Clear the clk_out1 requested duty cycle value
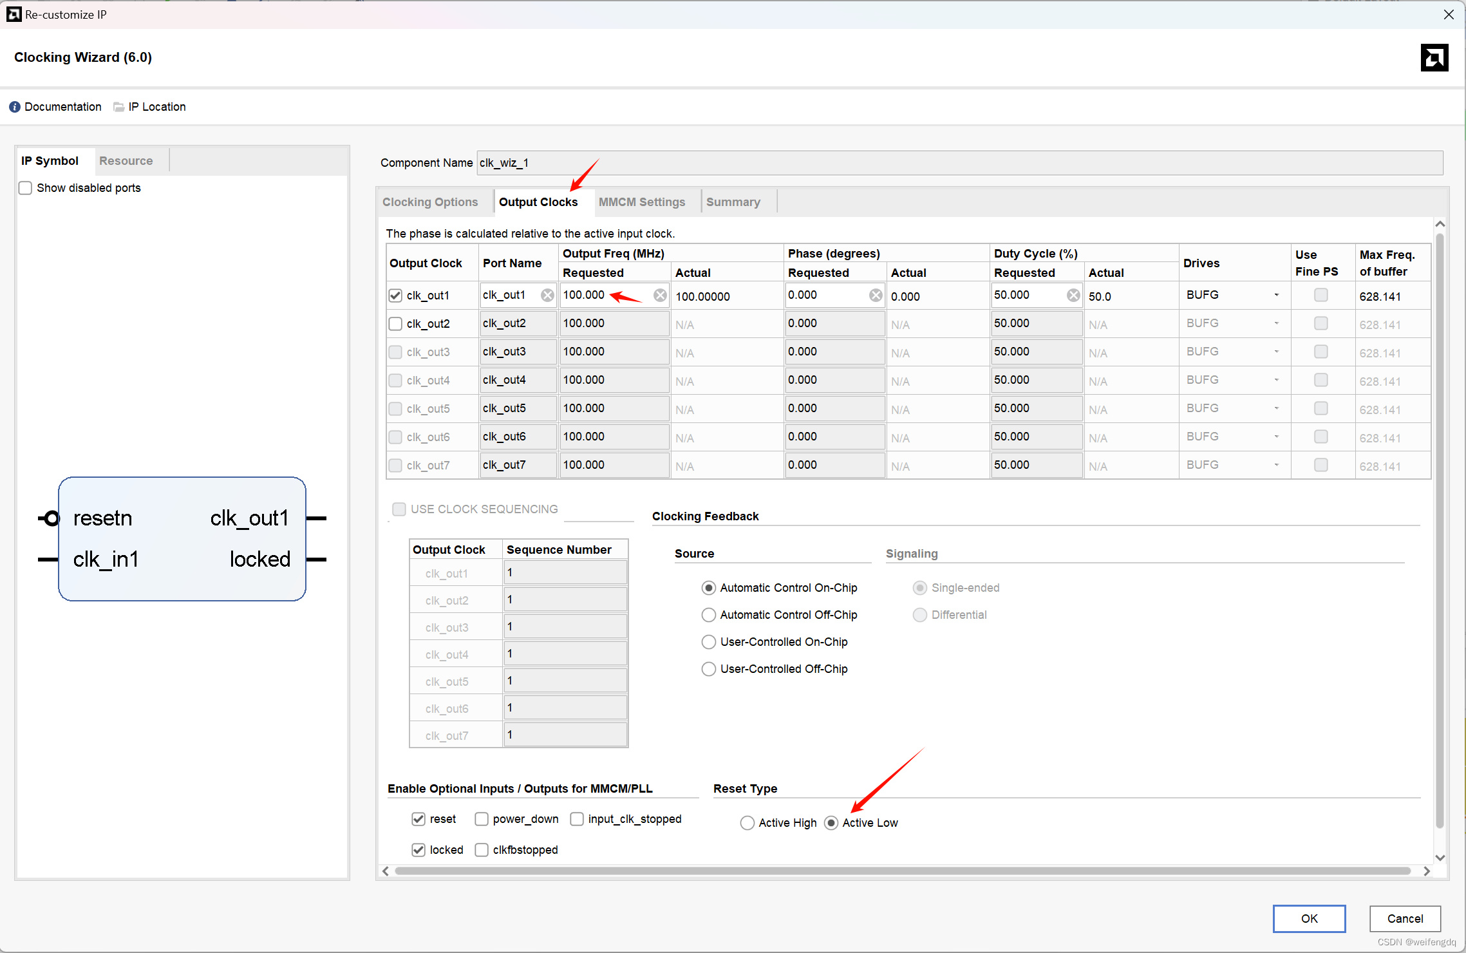The width and height of the screenshot is (1466, 953). 1073,295
